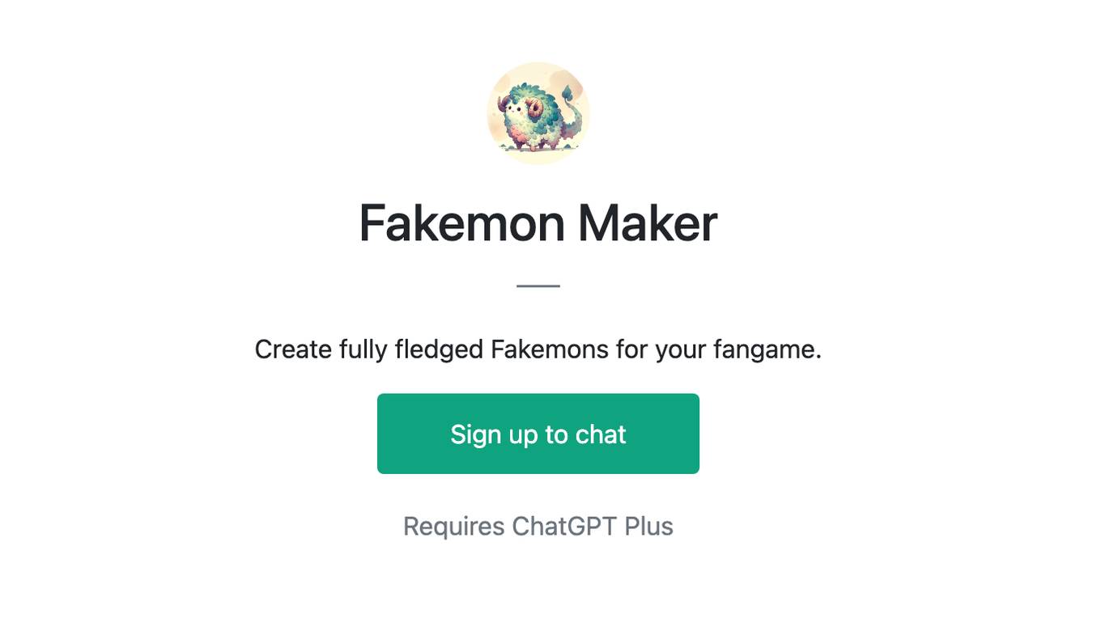Screen dimensions: 1101x618
Task: Click the word ChatGPT below the button
Action: tap(564, 527)
